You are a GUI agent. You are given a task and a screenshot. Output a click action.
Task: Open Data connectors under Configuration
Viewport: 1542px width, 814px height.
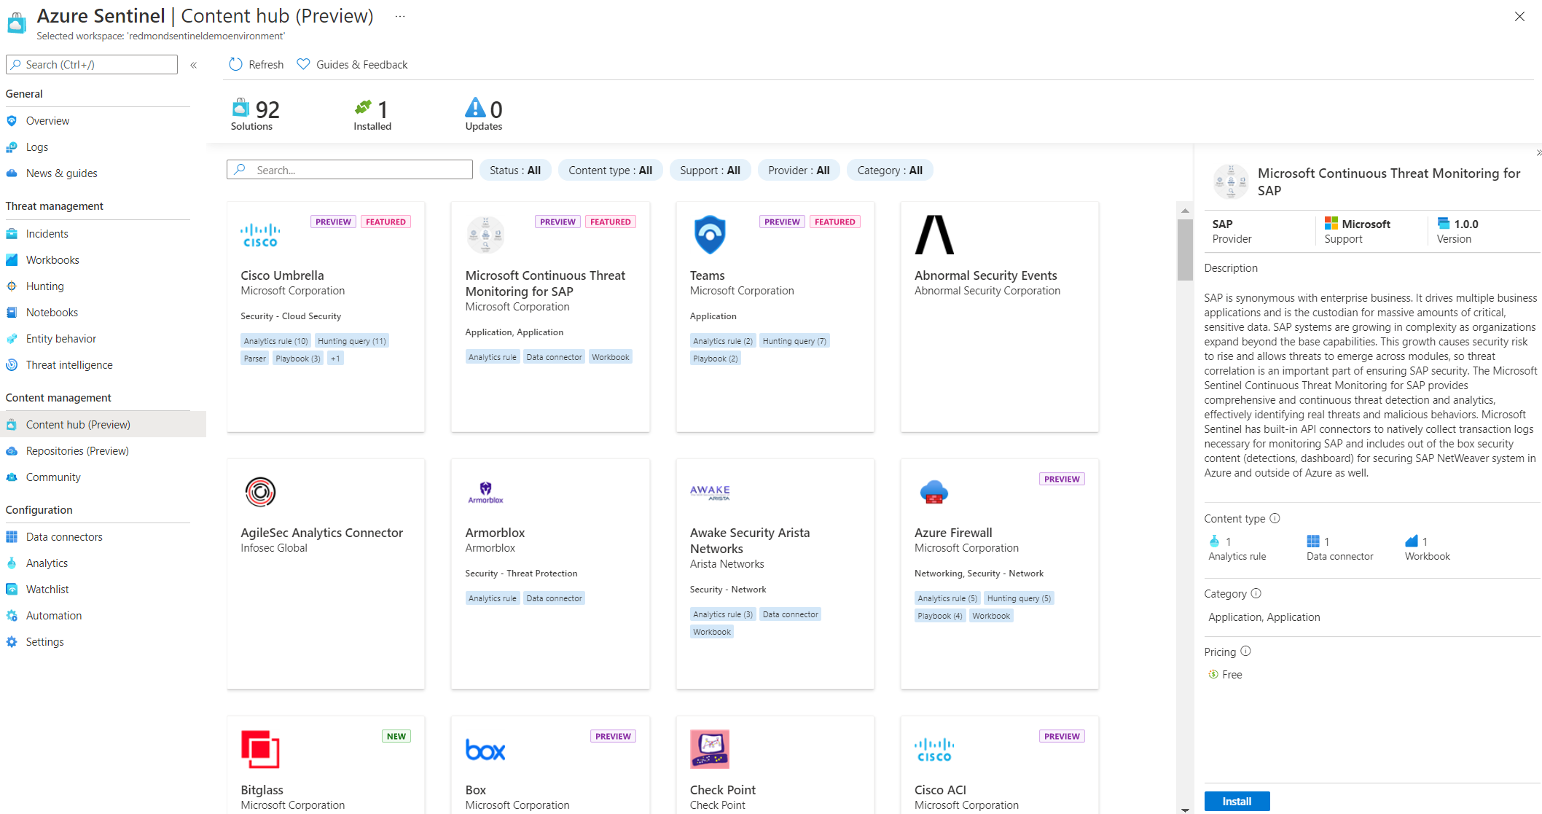[x=63, y=536]
